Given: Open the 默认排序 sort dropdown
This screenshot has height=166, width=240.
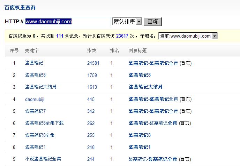Looking at the screenshot, I should tap(127, 21).
